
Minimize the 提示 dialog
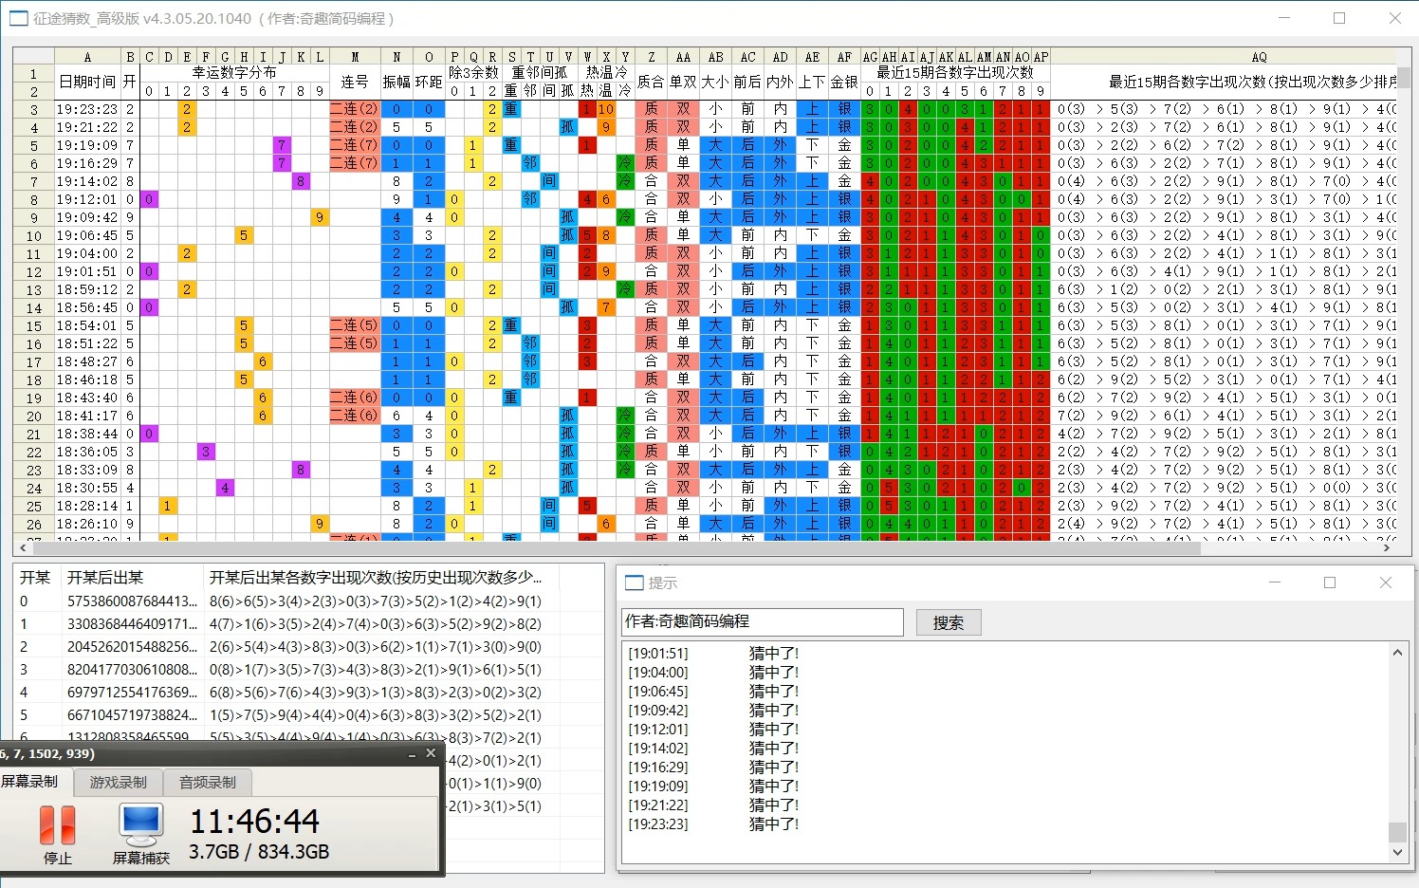click(1275, 583)
